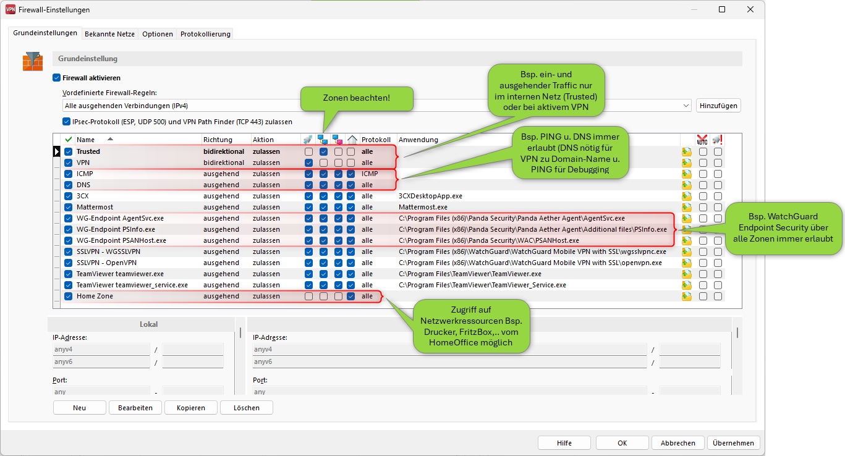Screen dimensions: 845x456
Task: Click the red AUTO column header icon
Action: pos(702,140)
